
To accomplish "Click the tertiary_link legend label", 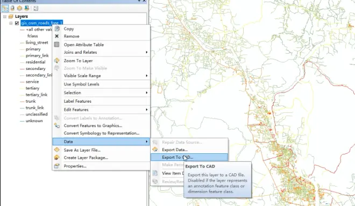I will [x=37, y=95].
